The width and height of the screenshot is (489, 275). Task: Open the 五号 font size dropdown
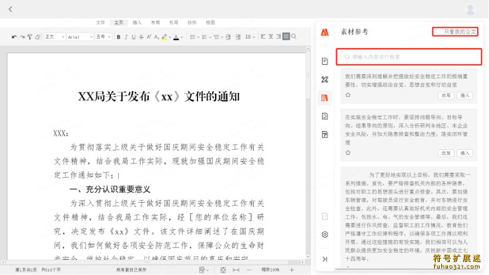(103, 37)
